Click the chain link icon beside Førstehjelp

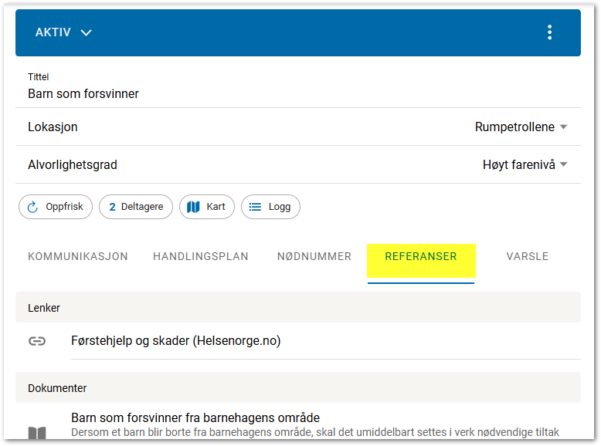coord(37,341)
